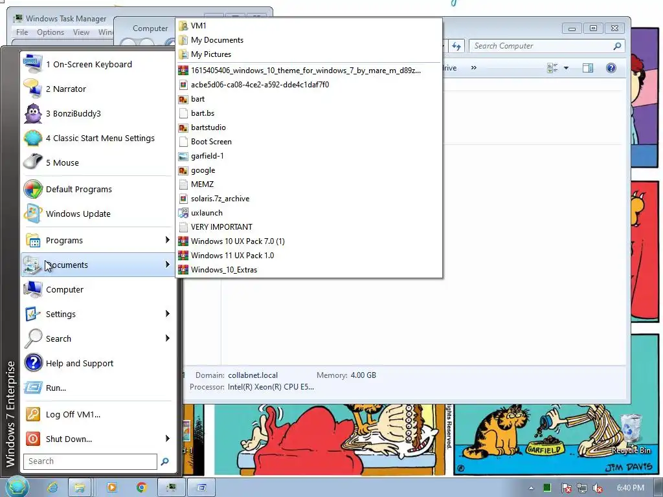Image resolution: width=663 pixels, height=497 pixels.
Task: Open network tray icon
Action: [582, 488]
